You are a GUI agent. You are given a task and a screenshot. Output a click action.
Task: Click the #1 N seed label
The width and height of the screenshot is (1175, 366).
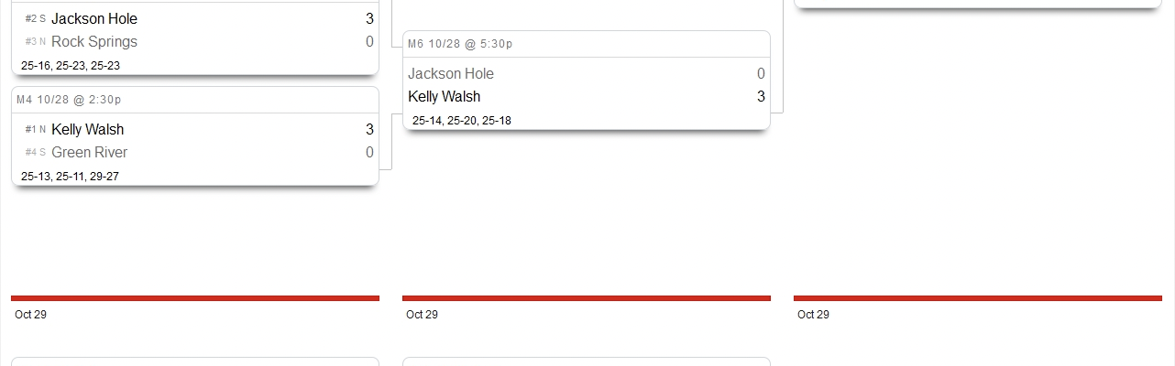click(x=36, y=130)
